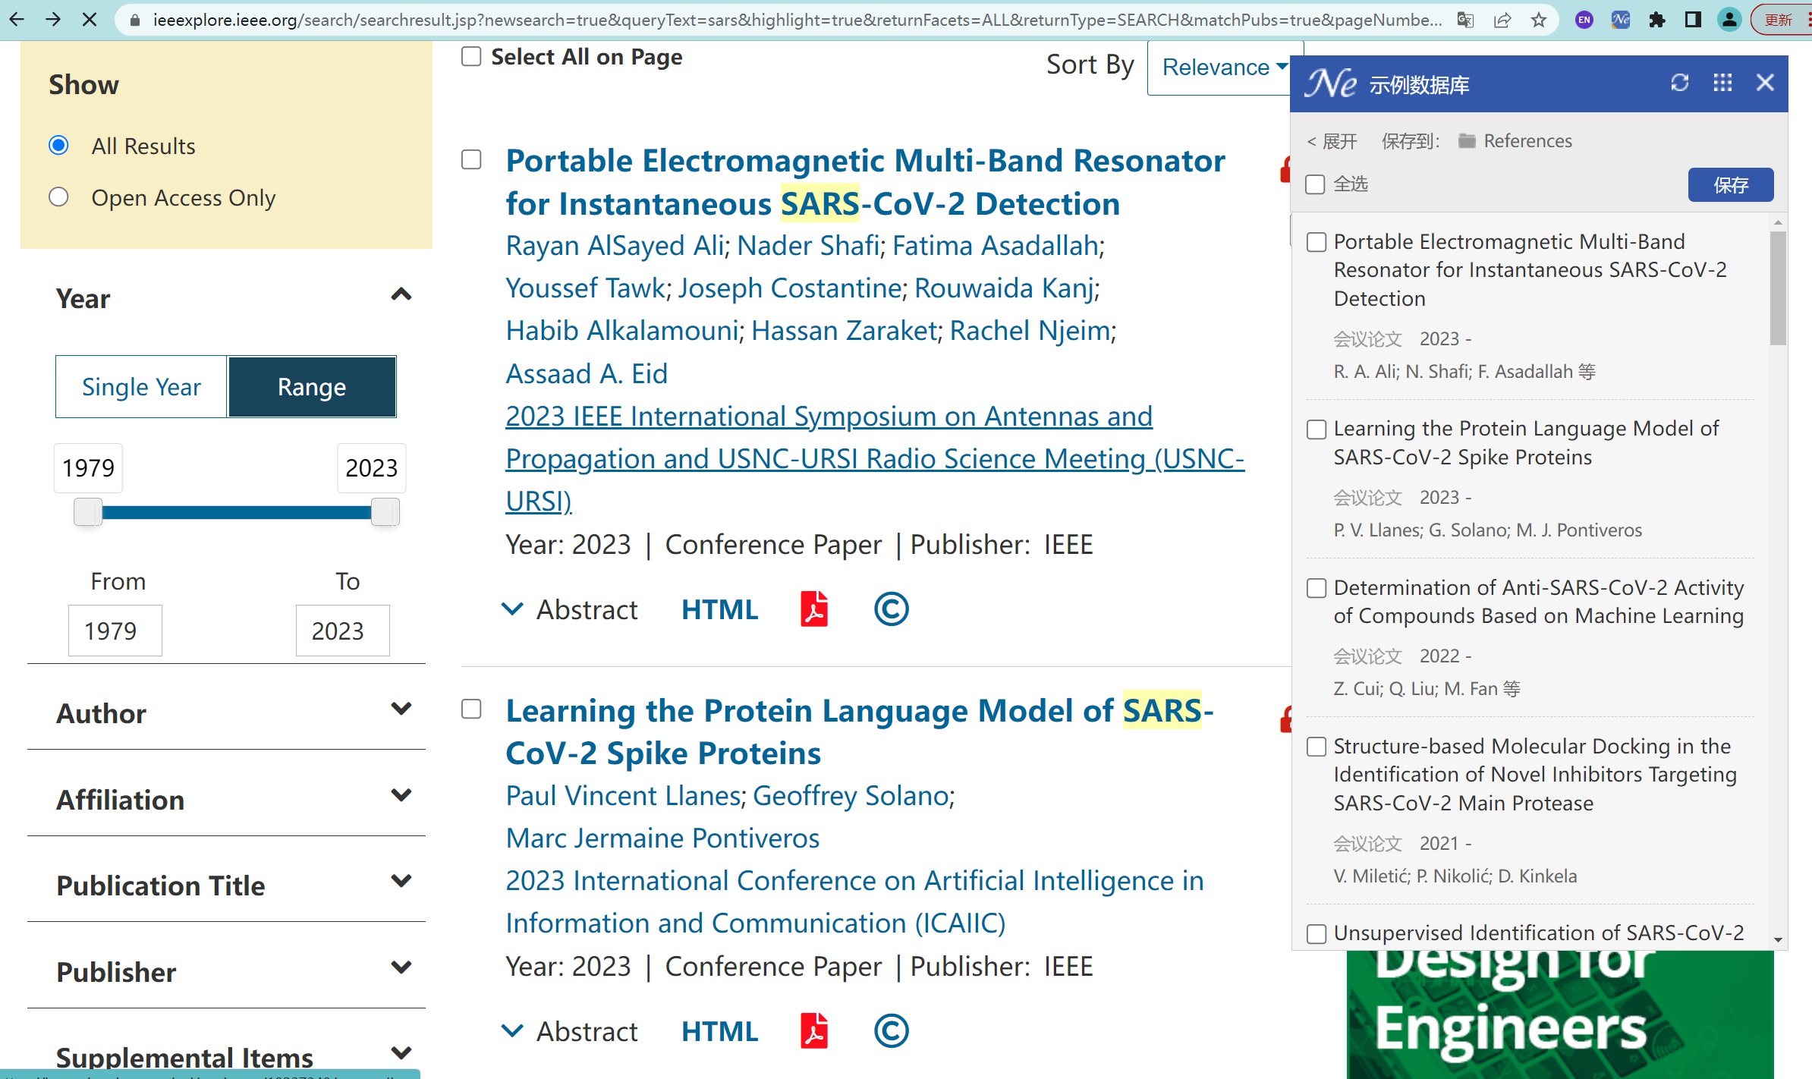1812x1079 pixels.
Task: Expand the Affiliation filter section
Action: [401, 795]
